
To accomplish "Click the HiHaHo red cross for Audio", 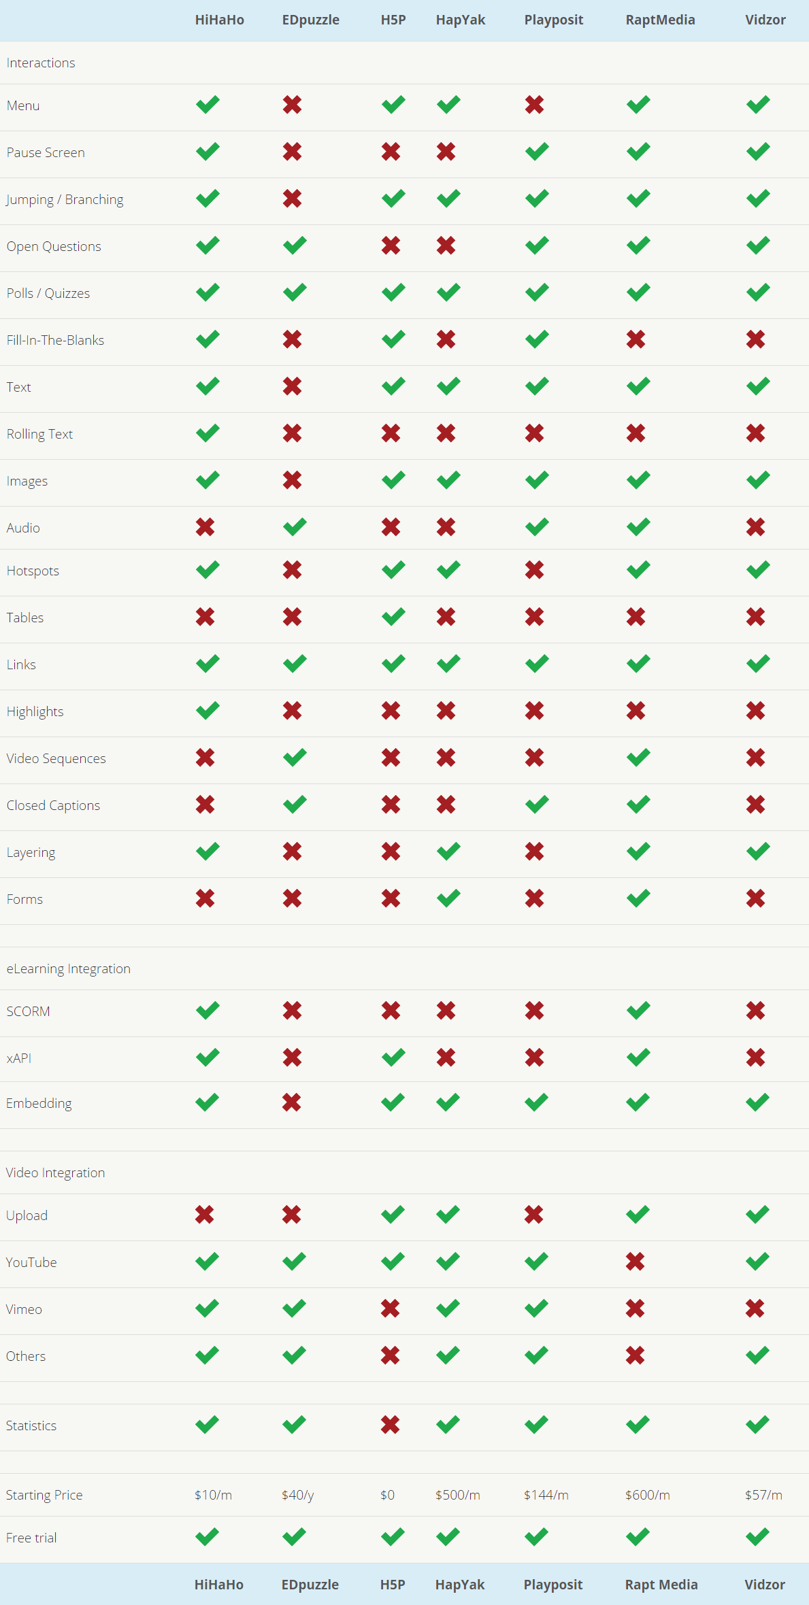I will pyautogui.click(x=205, y=527).
